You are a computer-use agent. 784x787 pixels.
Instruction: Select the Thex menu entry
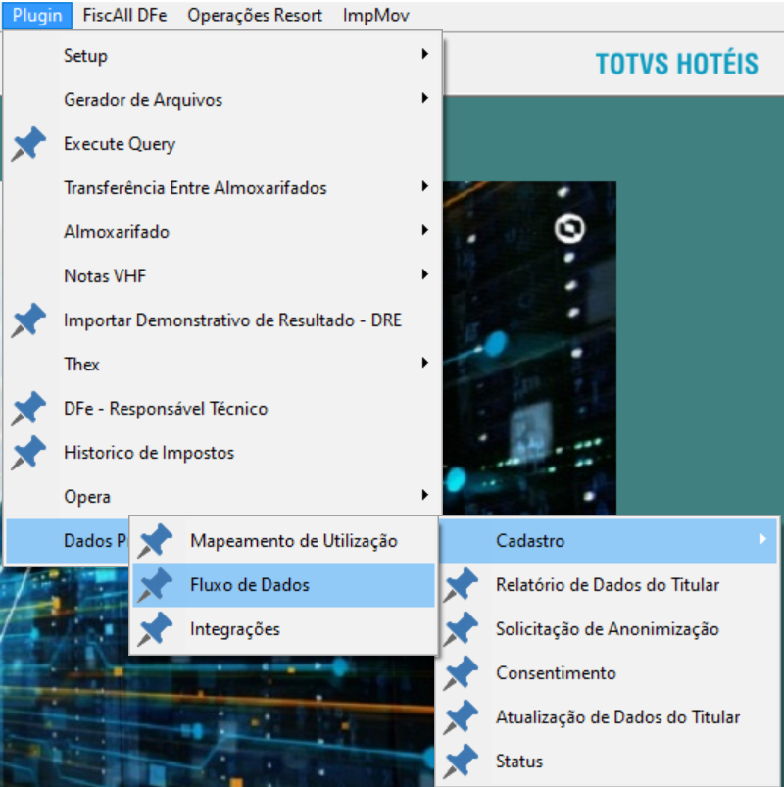(x=222, y=365)
